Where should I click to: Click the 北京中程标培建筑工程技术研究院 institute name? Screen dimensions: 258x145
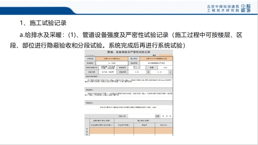[223, 9]
